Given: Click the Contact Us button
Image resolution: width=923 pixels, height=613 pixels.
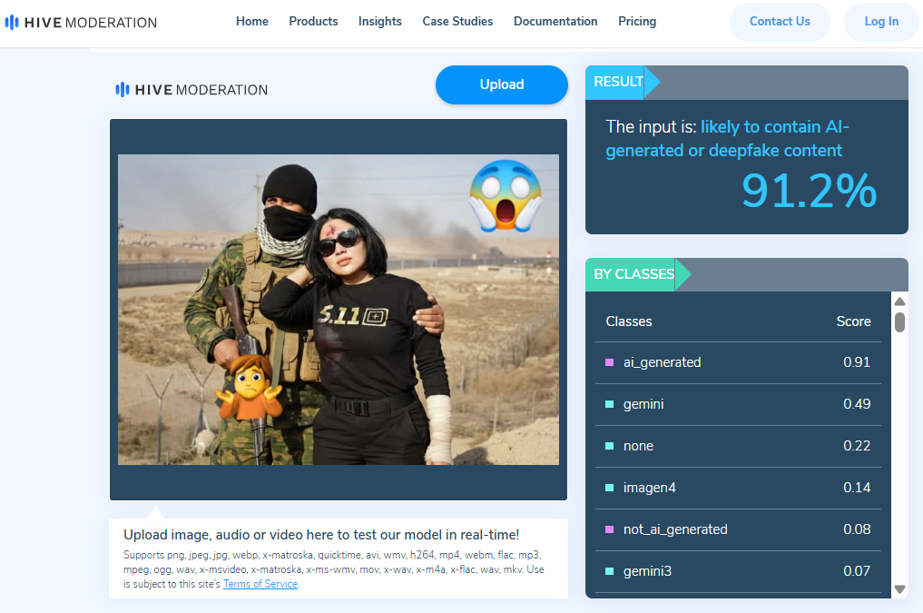Looking at the screenshot, I should [779, 21].
